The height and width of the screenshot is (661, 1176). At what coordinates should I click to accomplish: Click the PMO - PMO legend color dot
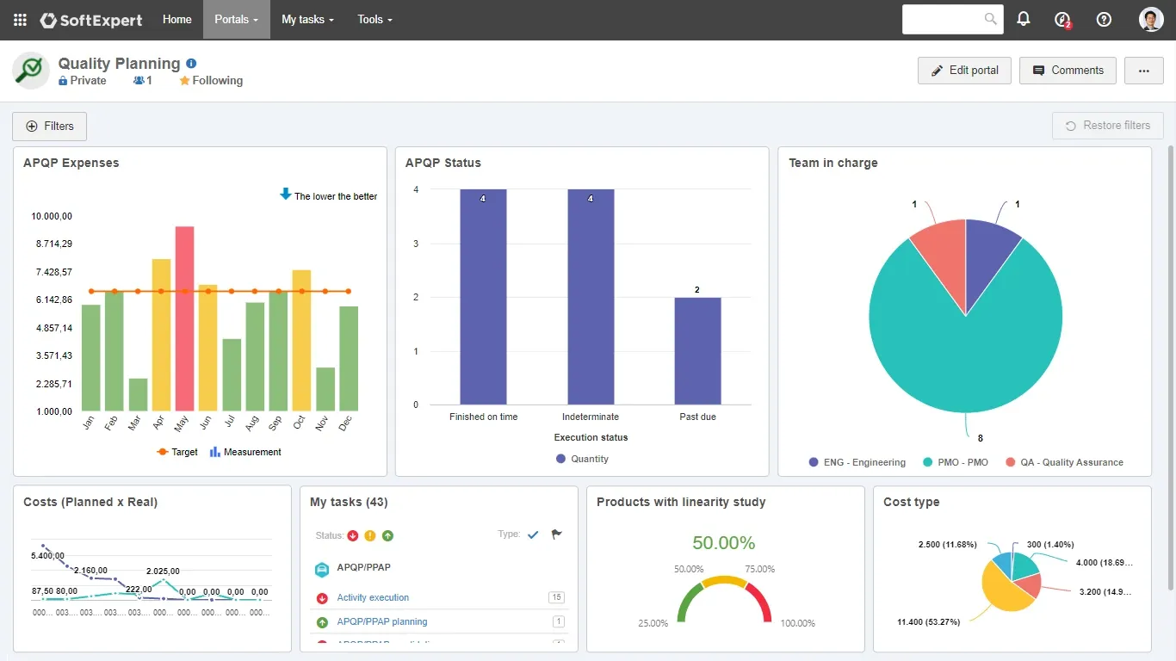click(927, 462)
